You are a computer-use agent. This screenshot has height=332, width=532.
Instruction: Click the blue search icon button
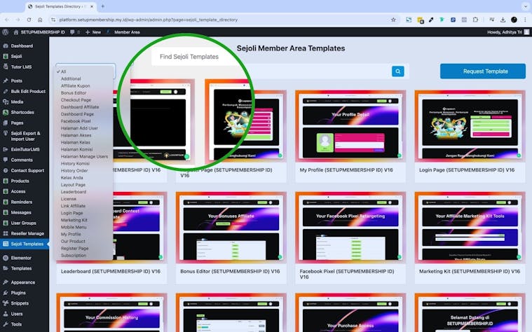(x=398, y=71)
